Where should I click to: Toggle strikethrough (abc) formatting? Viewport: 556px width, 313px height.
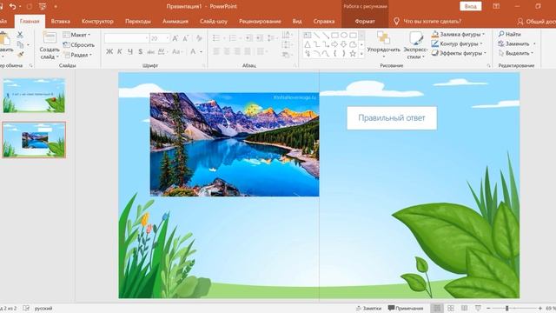150,52
